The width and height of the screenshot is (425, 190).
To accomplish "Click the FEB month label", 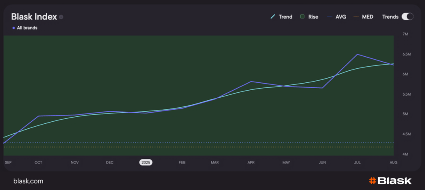I will [182, 163].
